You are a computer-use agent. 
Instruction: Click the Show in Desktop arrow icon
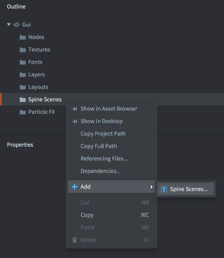pos(75,121)
